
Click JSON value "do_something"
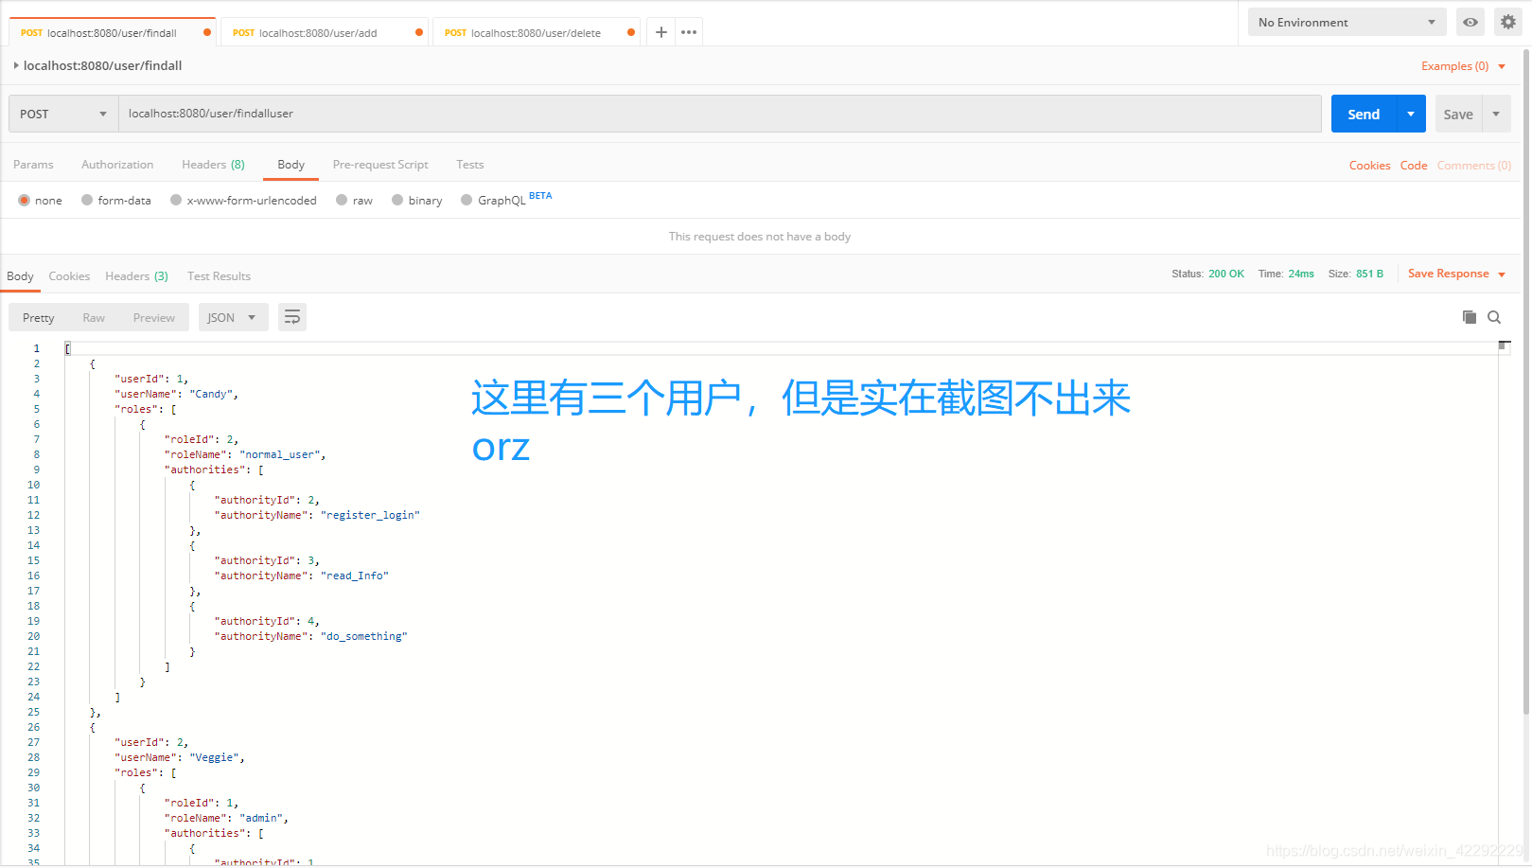[363, 636]
